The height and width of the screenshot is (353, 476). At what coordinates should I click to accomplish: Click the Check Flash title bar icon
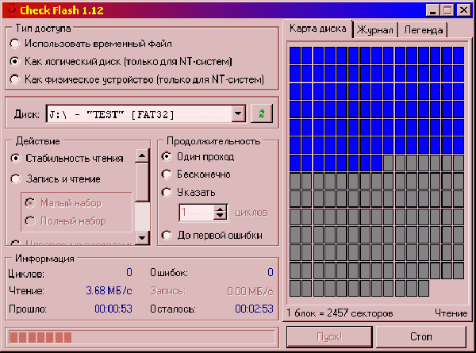coord(12,10)
